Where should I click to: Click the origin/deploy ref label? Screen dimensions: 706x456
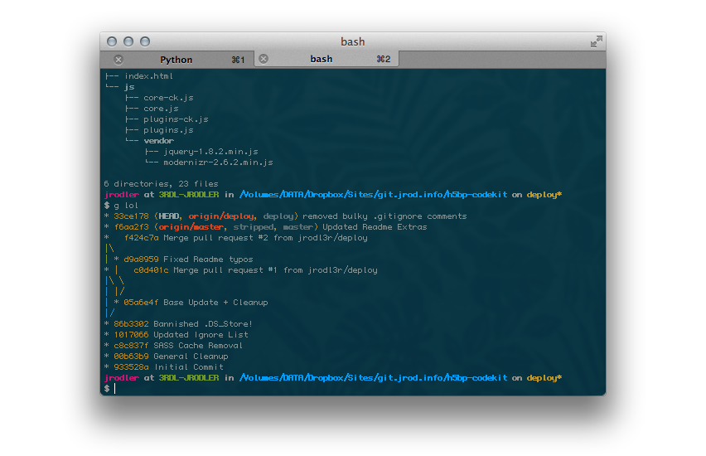pyautogui.click(x=221, y=216)
